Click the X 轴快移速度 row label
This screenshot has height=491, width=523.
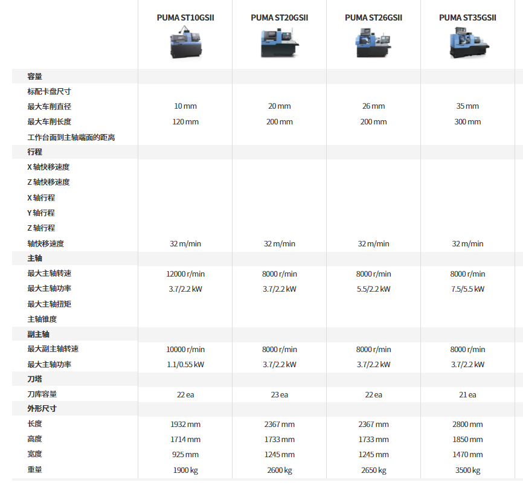(48, 167)
